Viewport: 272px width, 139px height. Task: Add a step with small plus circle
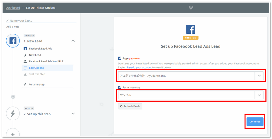tap(13, 97)
